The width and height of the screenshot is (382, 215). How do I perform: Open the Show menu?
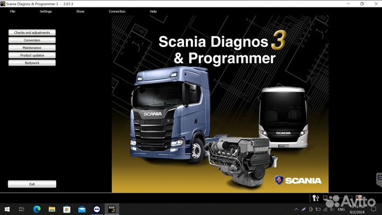80,12
